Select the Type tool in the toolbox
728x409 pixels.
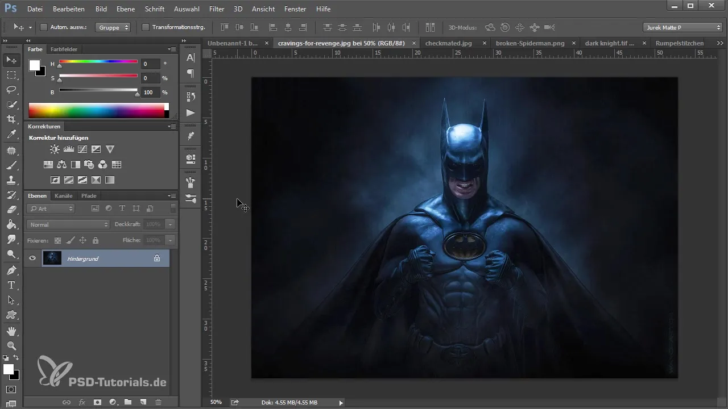click(x=11, y=285)
